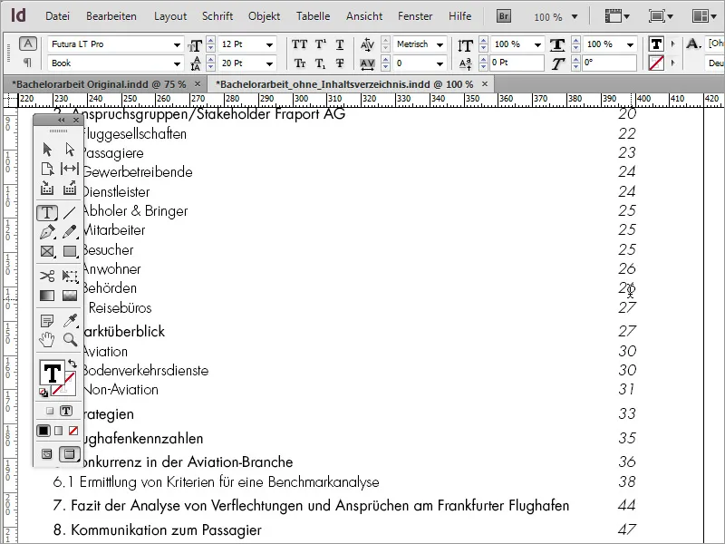
Task: Swap fill and stroke colors in toolbox
Action: pyautogui.click(x=72, y=364)
